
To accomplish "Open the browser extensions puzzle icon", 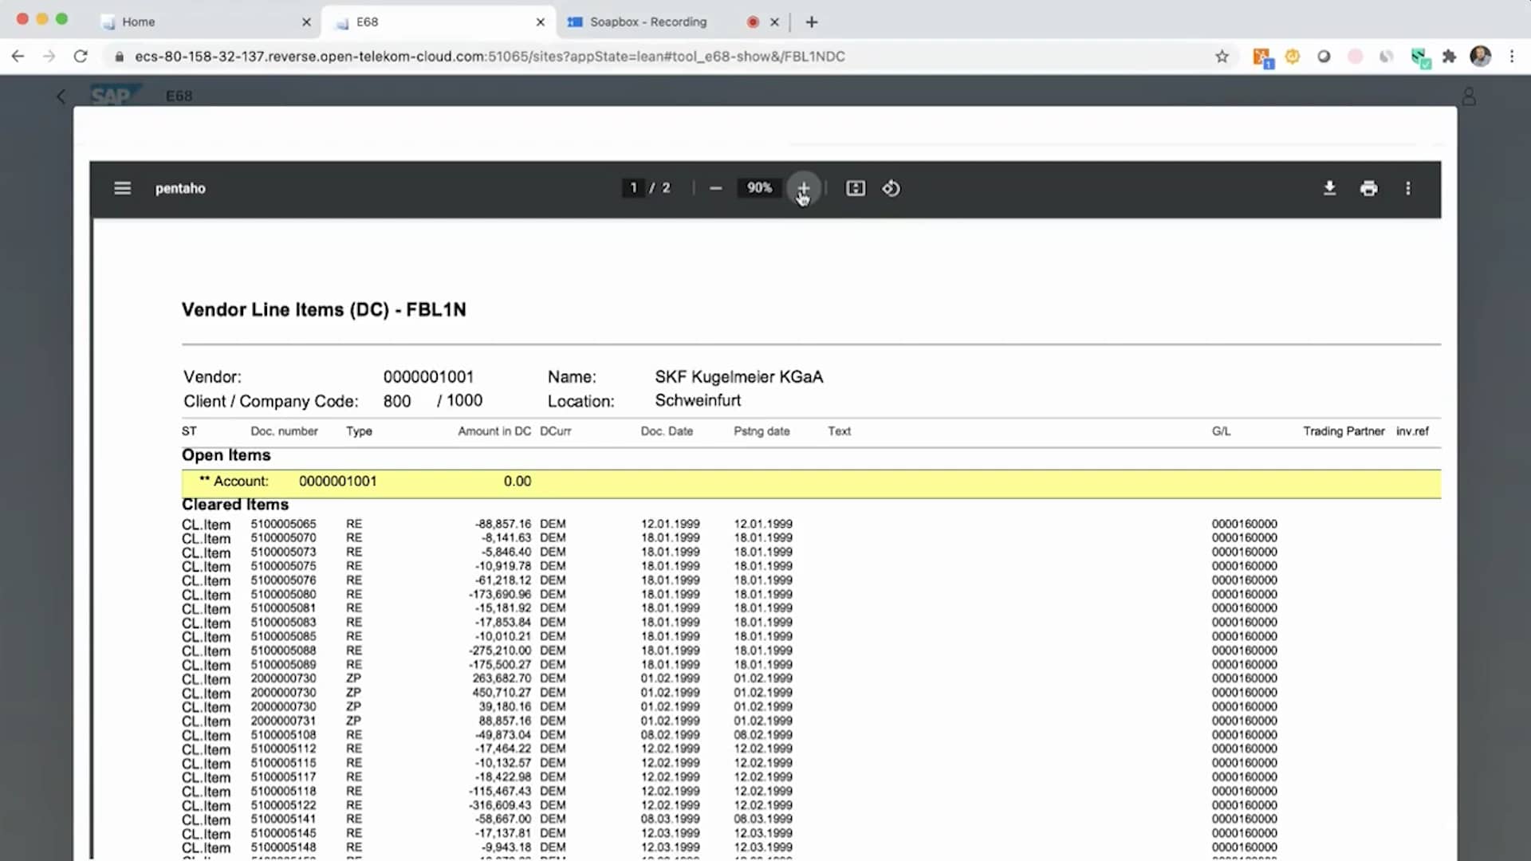I will (x=1450, y=57).
